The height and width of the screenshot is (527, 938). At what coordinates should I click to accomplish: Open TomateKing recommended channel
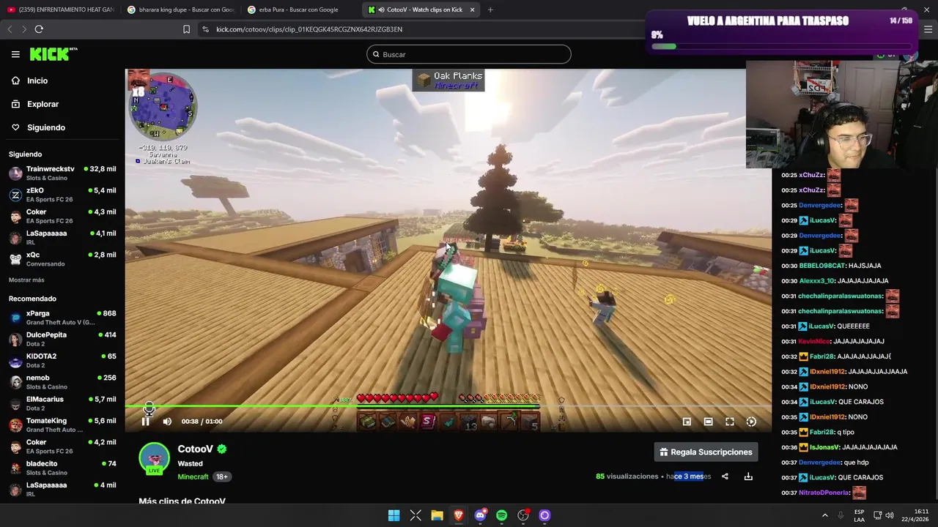click(x=62, y=425)
